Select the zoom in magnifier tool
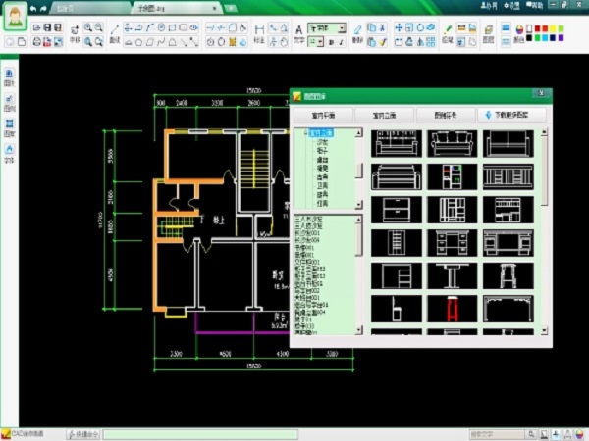 coord(88,27)
